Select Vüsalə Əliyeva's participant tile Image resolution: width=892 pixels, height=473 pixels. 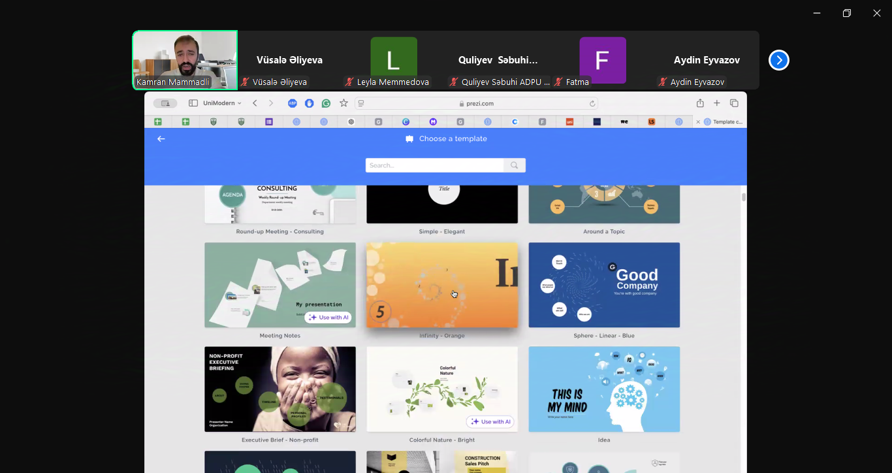[289, 59]
